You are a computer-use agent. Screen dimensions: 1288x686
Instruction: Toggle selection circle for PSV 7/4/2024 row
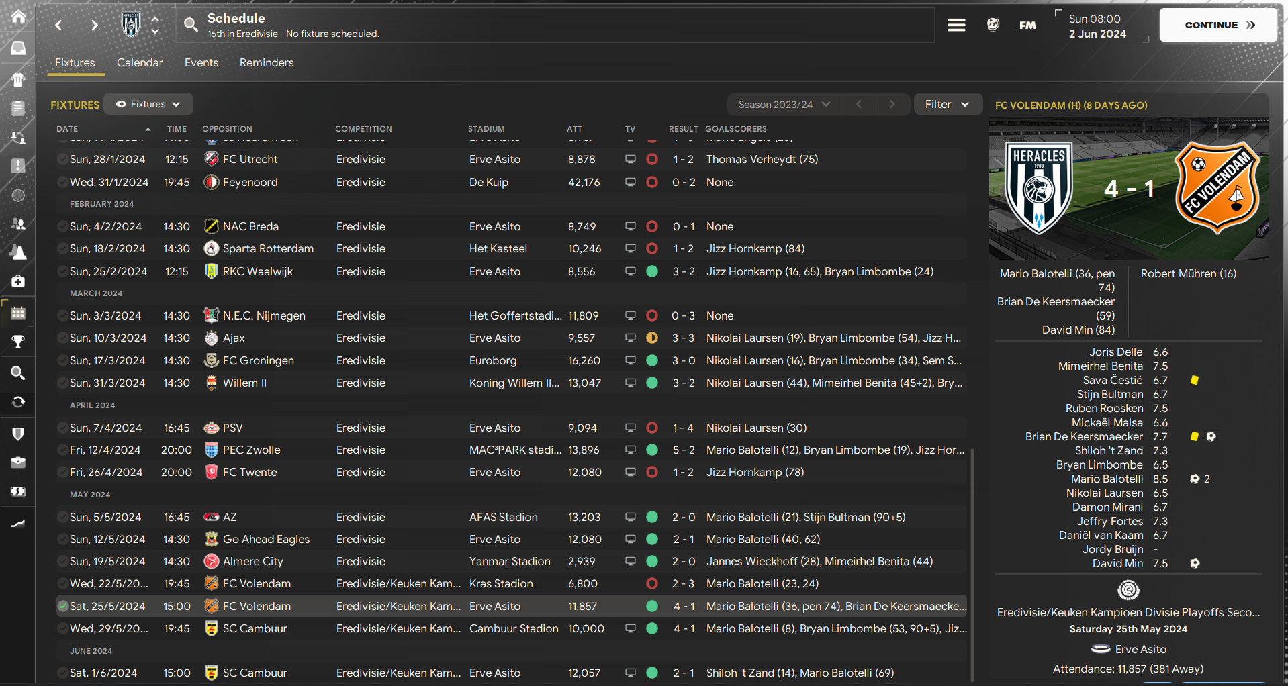click(62, 428)
